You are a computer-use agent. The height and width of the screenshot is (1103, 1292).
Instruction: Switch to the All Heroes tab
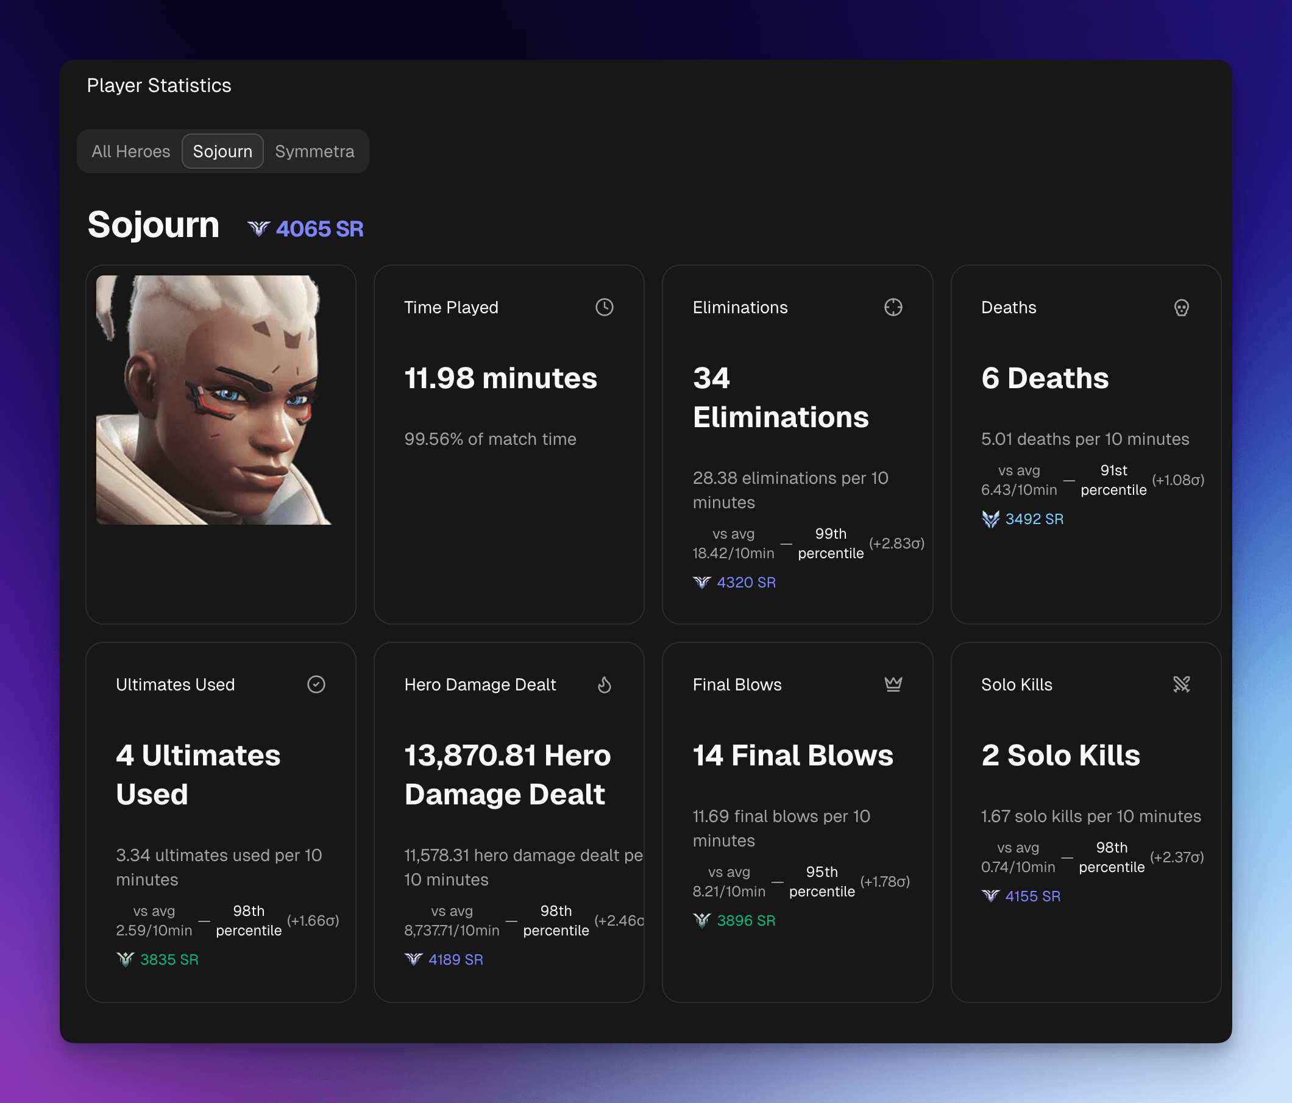point(130,152)
